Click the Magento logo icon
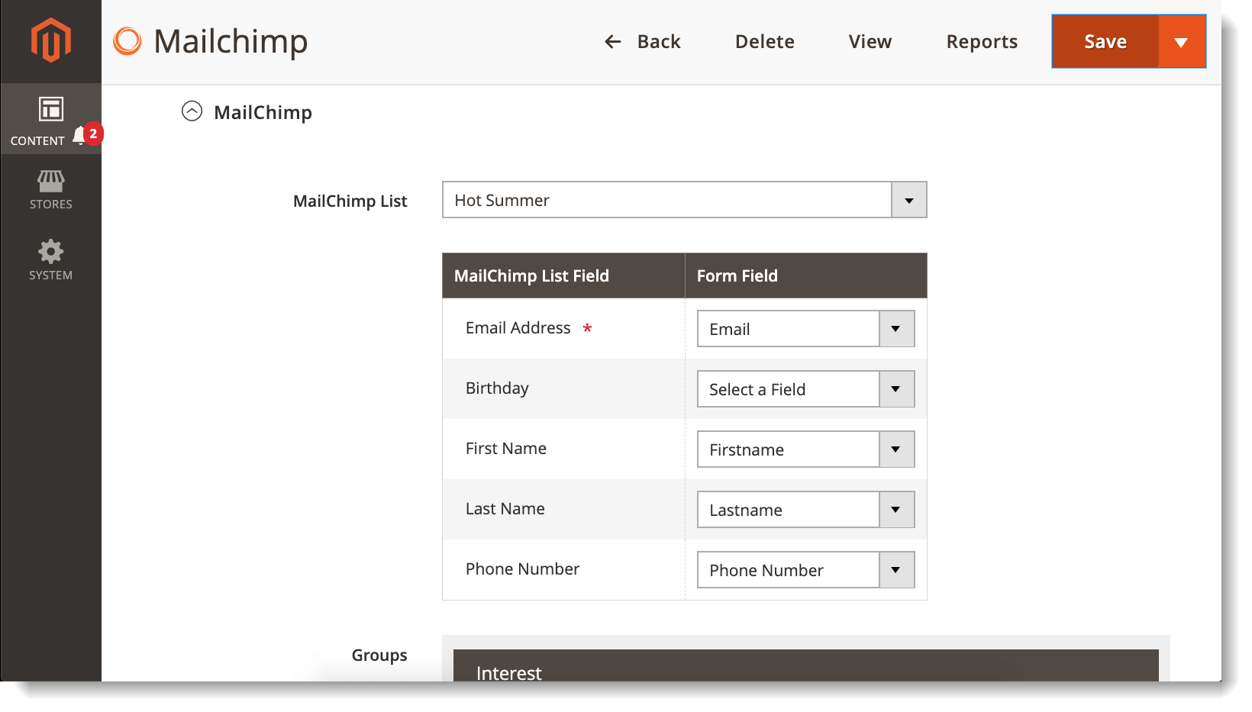 tap(51, 40)
